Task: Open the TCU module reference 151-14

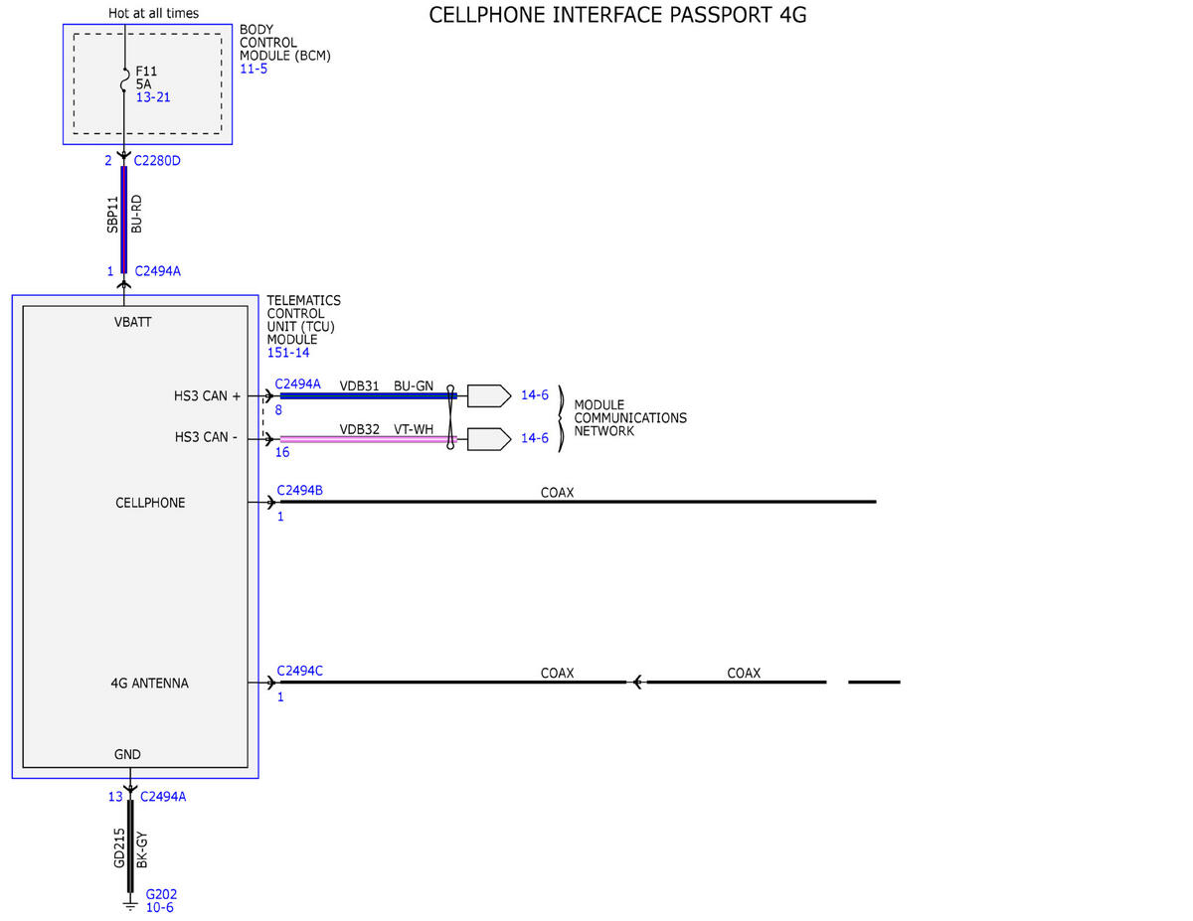Action: [287, 353]
